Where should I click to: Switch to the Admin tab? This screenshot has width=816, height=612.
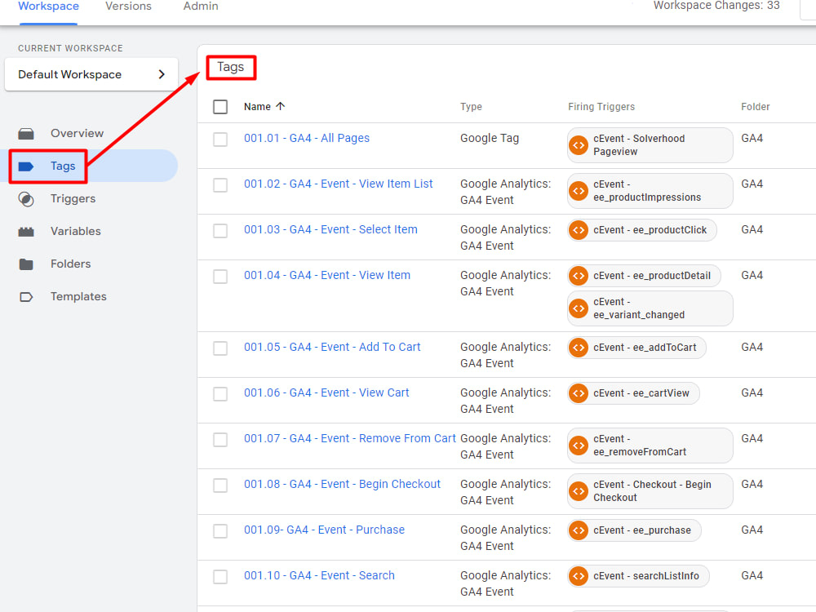(x=201, y=7)
